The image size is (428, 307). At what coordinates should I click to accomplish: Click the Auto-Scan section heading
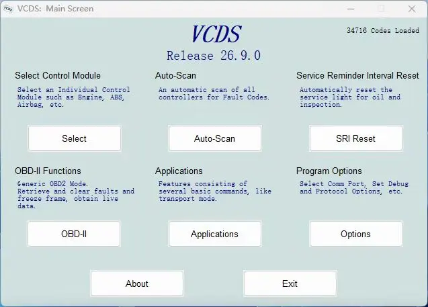(175, 76)
